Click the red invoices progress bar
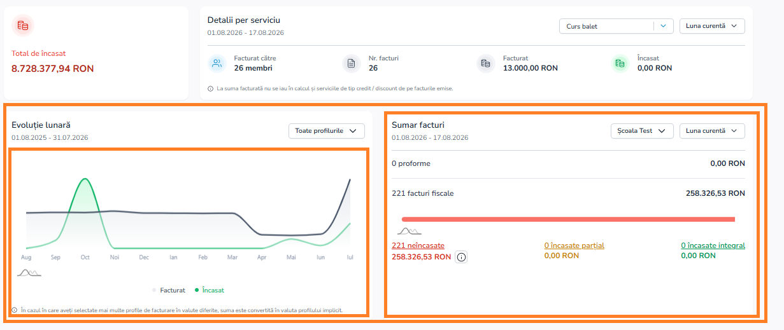The image size is (784, 330). click(x=568, y=219)
